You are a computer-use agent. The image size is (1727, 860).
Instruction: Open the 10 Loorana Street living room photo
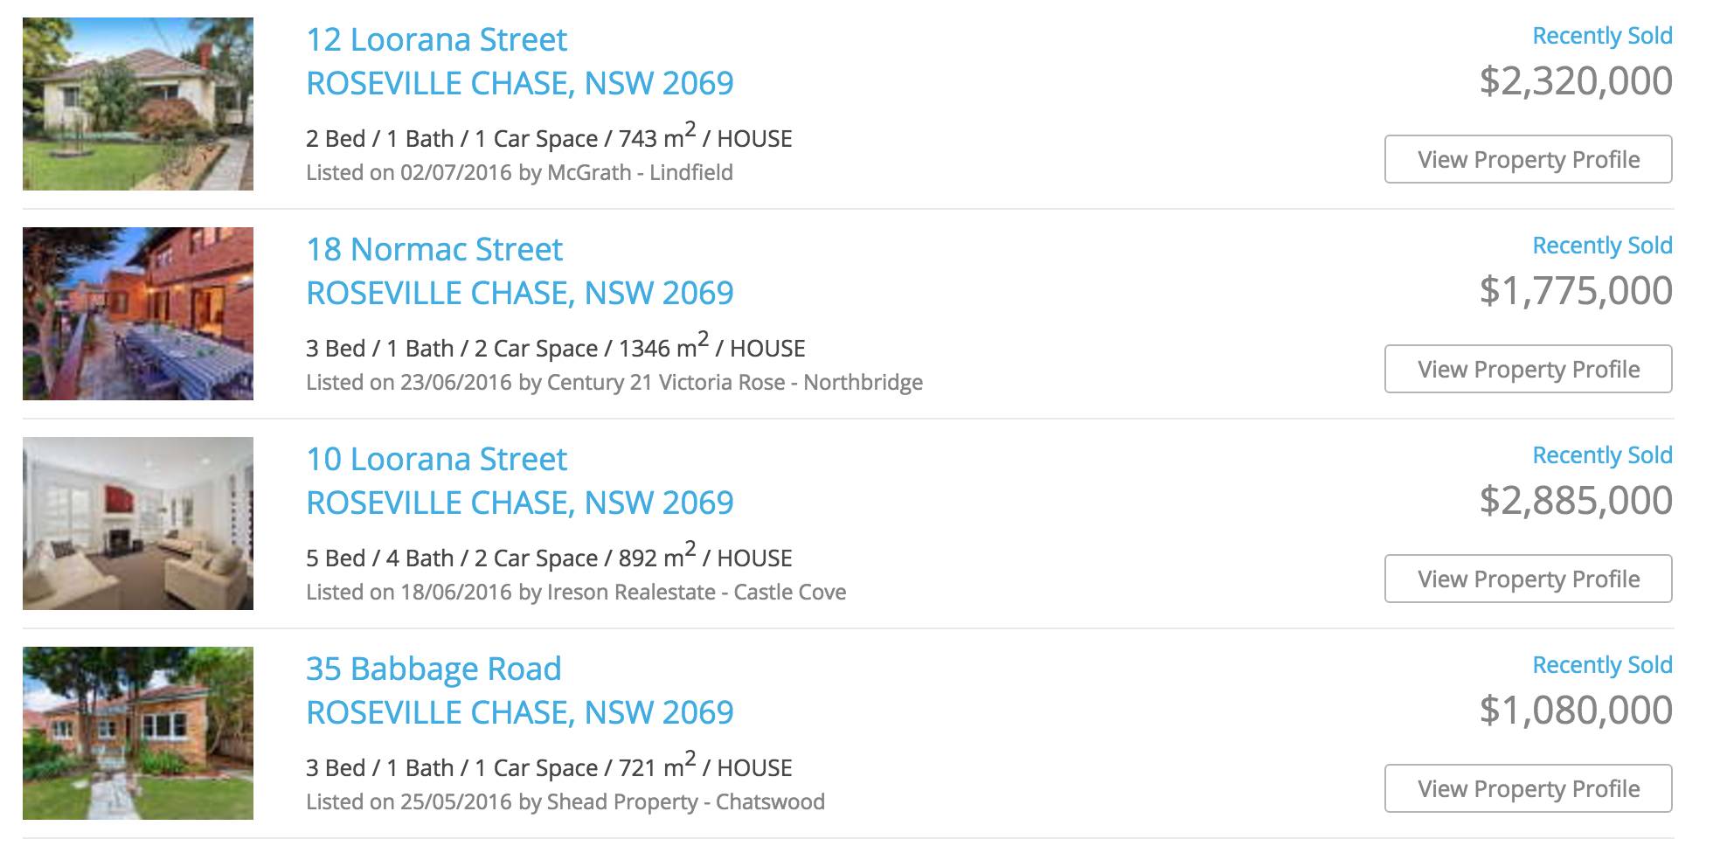pos(138,524)
